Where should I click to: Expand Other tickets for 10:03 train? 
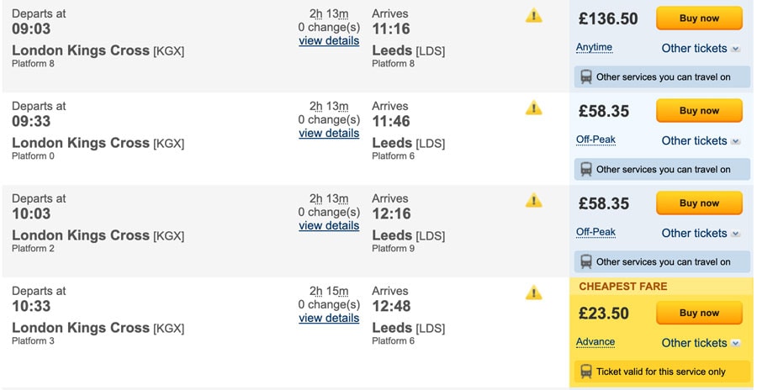tap(701, 233)
